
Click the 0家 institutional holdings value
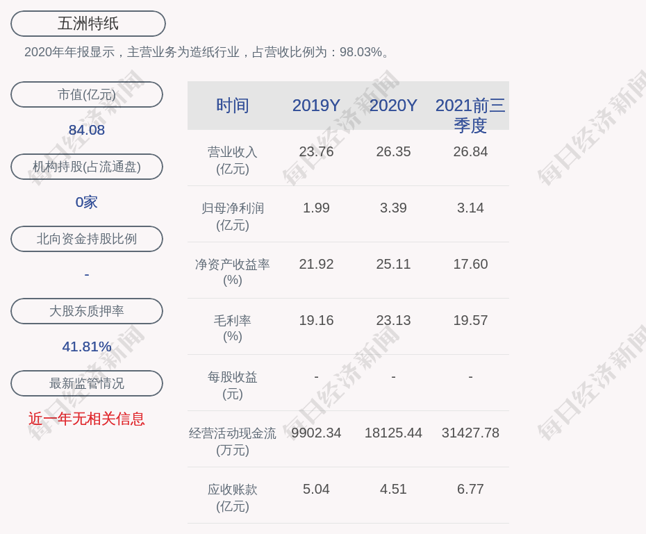87,202
